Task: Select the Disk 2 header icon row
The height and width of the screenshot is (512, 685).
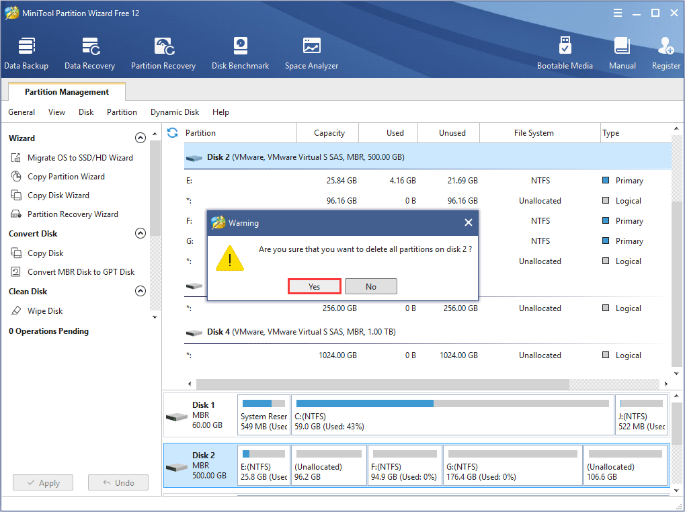Action: click(x=428, y=157)
